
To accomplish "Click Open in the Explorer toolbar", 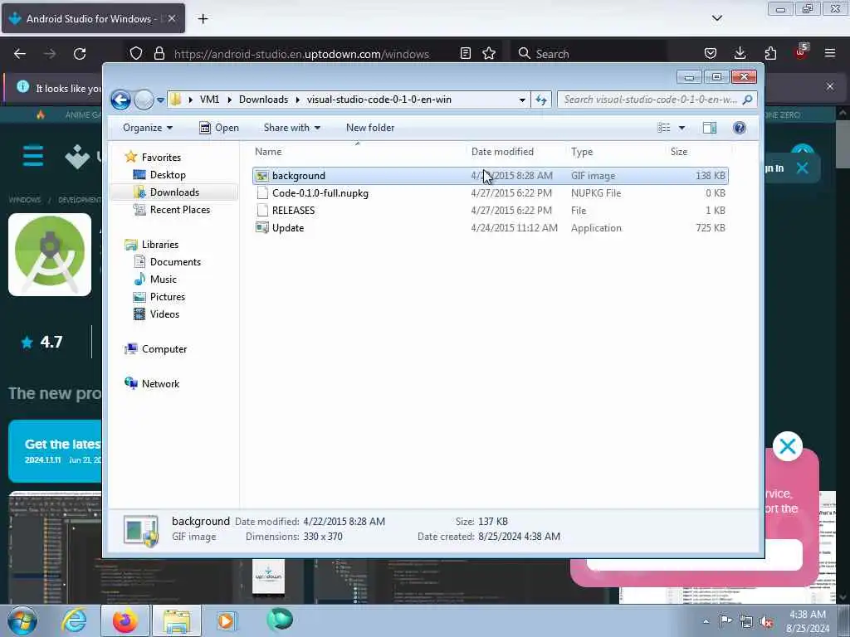I will (x=219, y=128).
